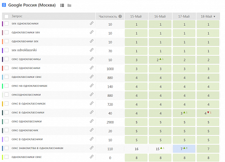Tick the checkbox for 'секс одноклассник' row
Viewport: 225px width, 162px height.
[6, 130]
